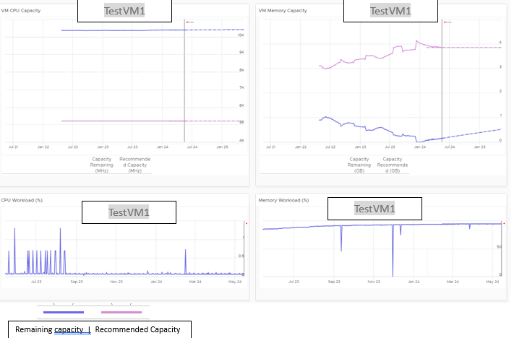Click Jul 24 on the VM Memory Capacity axis
Screen dimensions: 522x338
tap(450, 147)
